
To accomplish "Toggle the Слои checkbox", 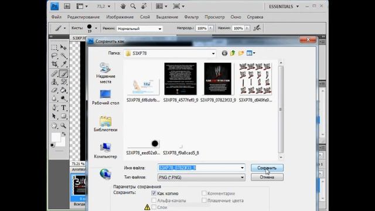I will coord(154,207).
